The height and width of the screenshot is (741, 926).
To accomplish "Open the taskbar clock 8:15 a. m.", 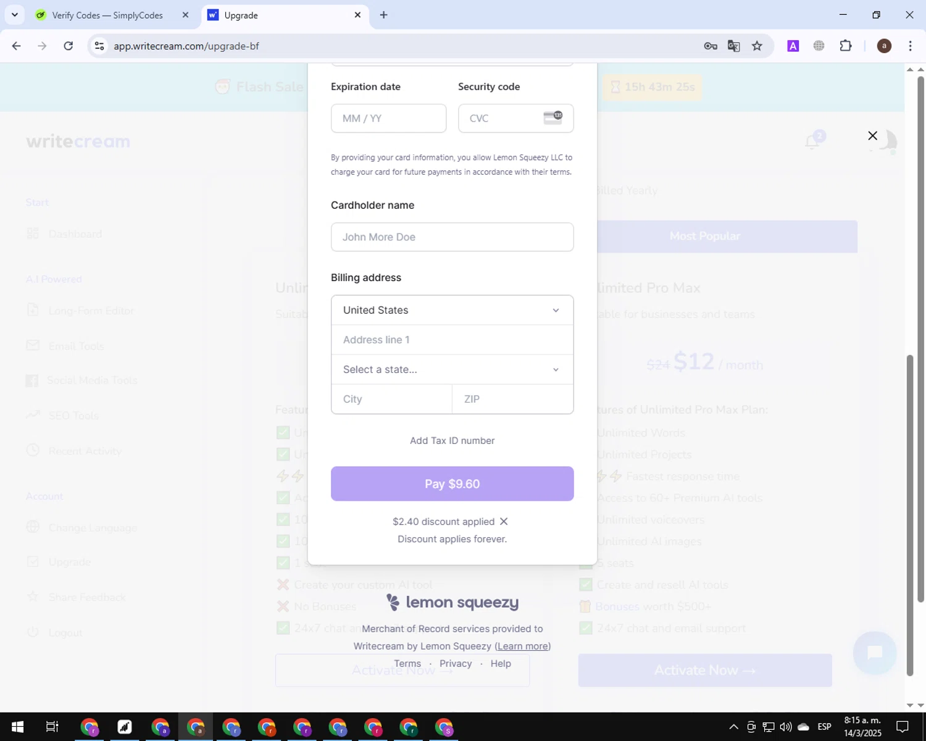I will pyautogui.click(x=862, y=727).
